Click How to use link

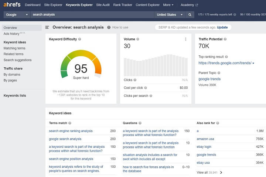120,27
